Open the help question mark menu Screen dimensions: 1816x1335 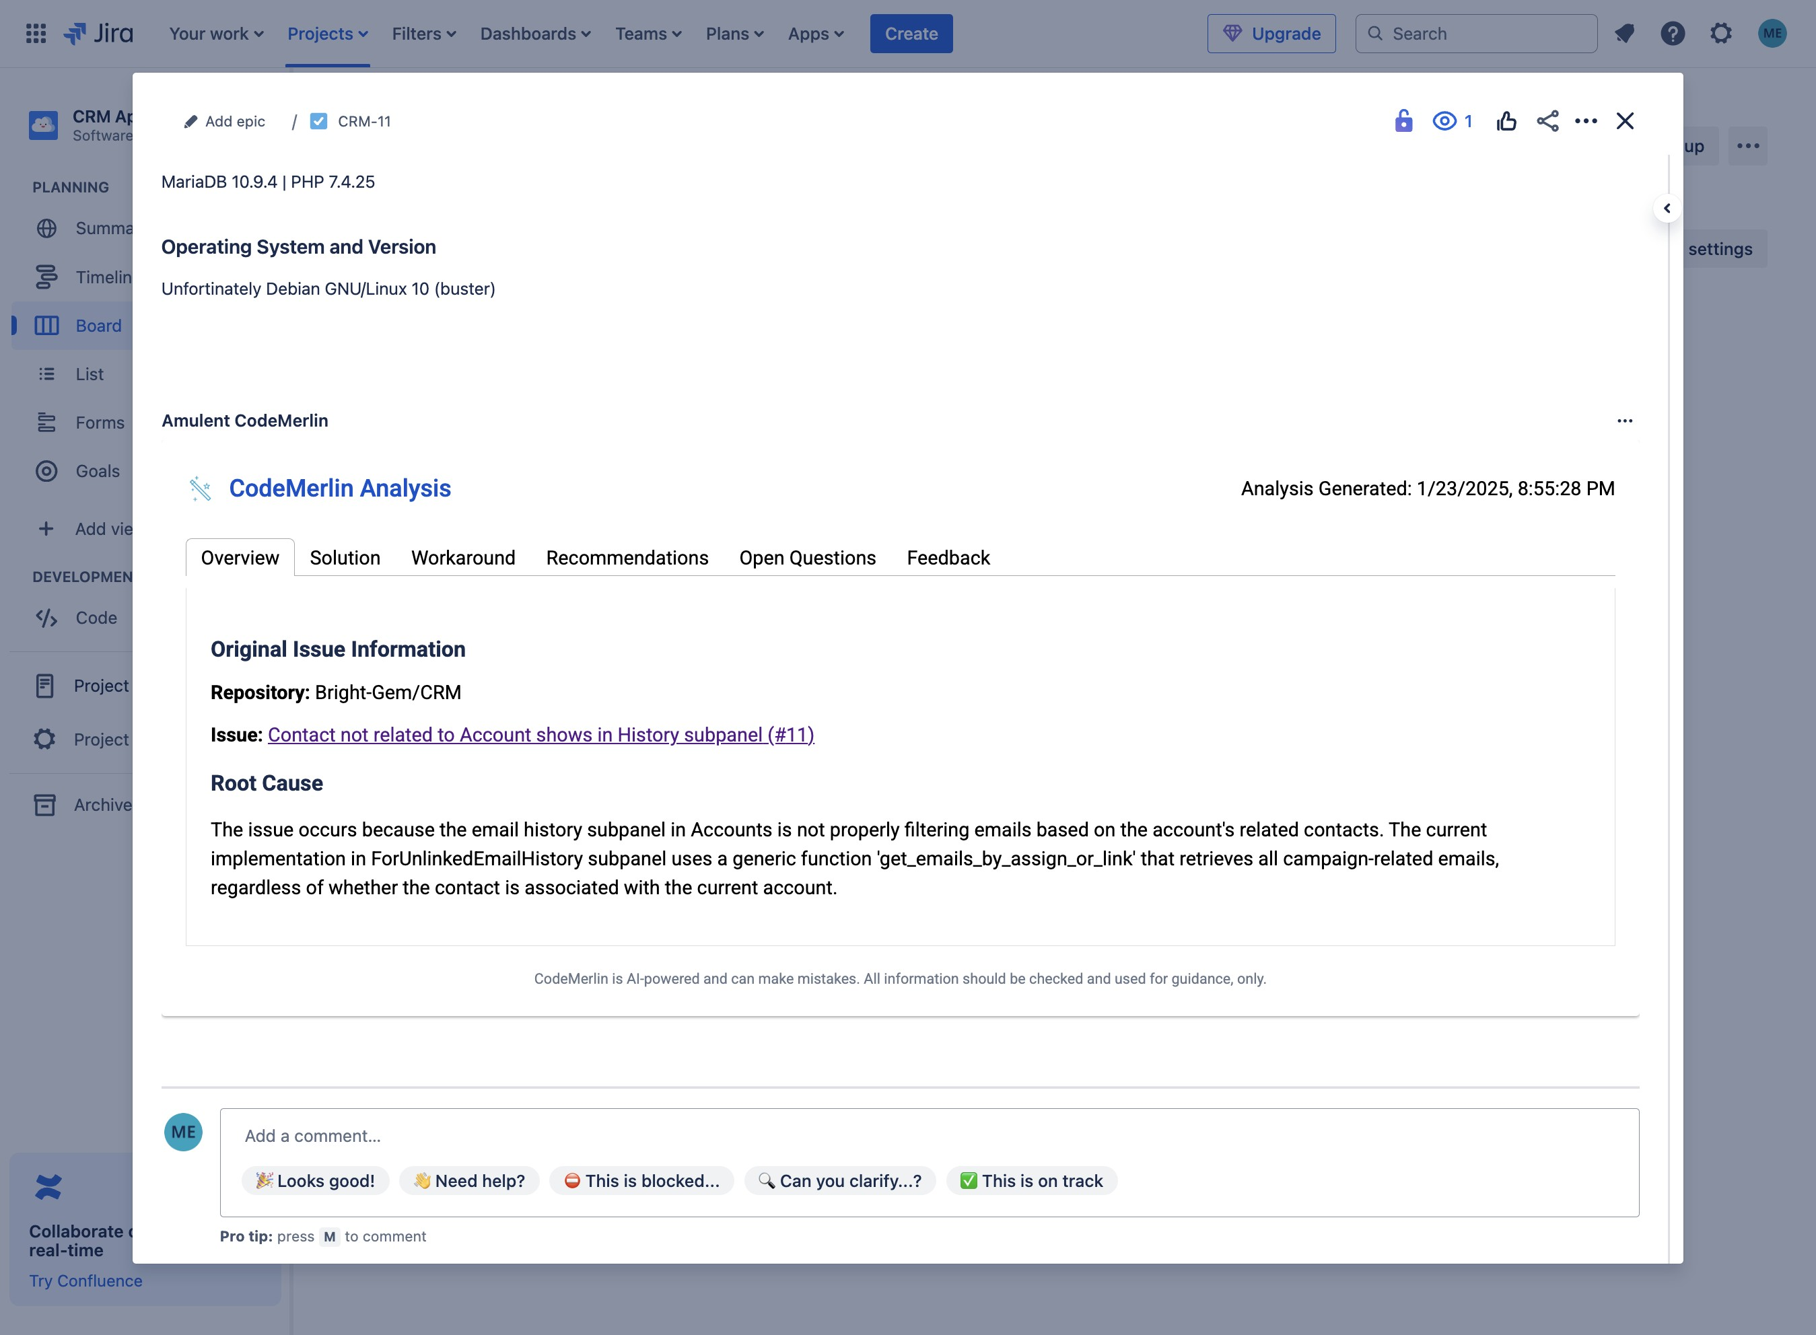1673,33
